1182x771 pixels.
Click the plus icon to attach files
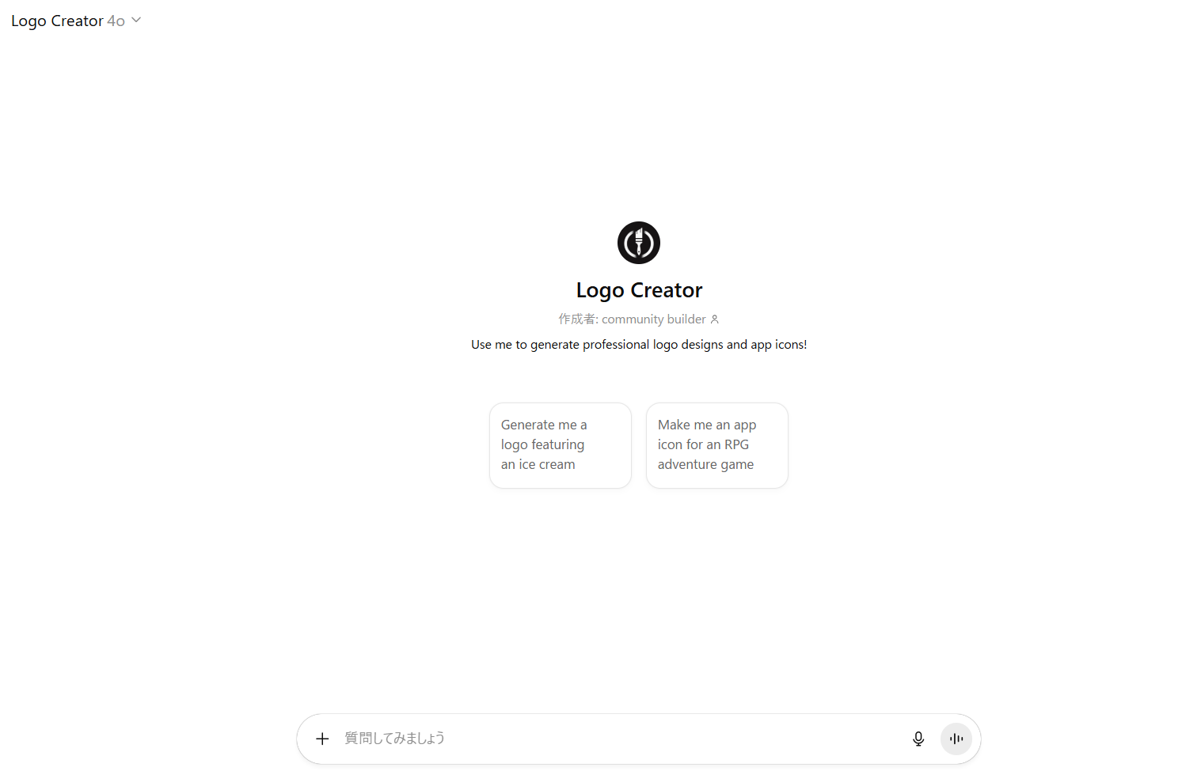(322, 739)
